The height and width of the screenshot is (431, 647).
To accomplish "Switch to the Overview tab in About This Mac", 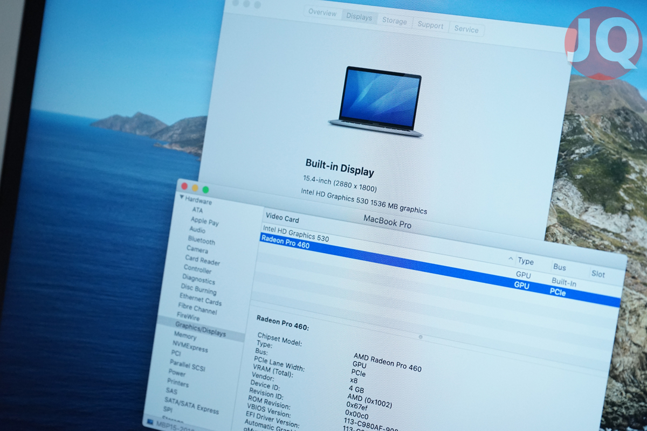I will [322, 12].
